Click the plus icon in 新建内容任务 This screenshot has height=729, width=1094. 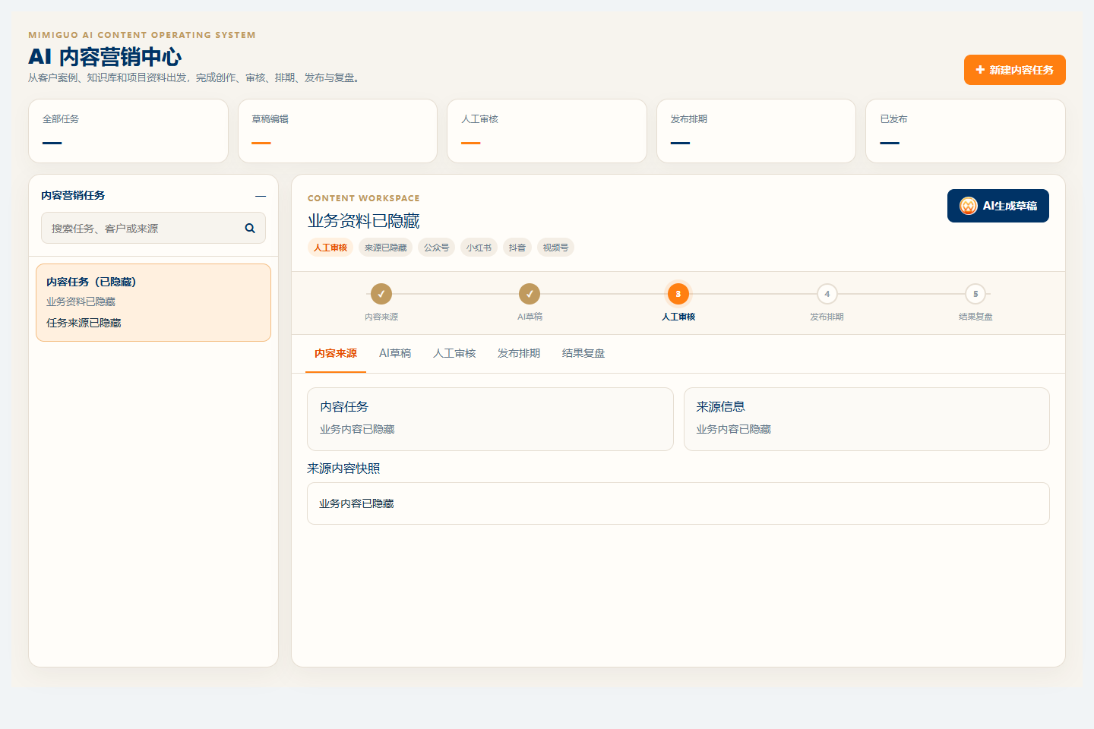click(980, 70)
